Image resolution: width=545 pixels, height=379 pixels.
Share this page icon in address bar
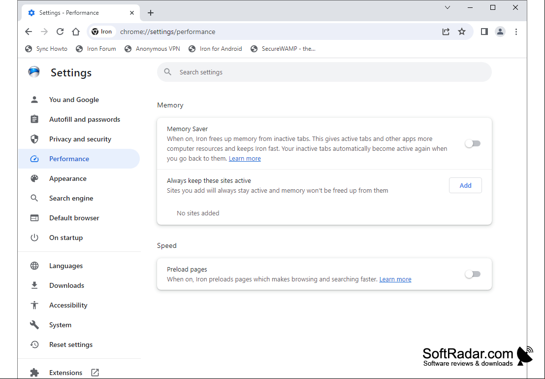pyautogui.click(x=446, y=32)
